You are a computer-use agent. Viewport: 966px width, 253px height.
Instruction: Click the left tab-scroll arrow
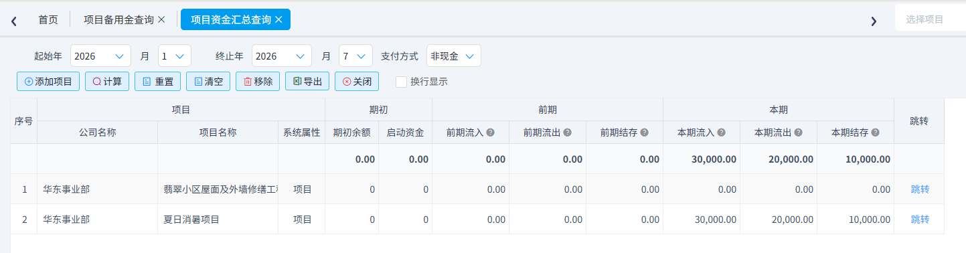[x=14, y=21]
